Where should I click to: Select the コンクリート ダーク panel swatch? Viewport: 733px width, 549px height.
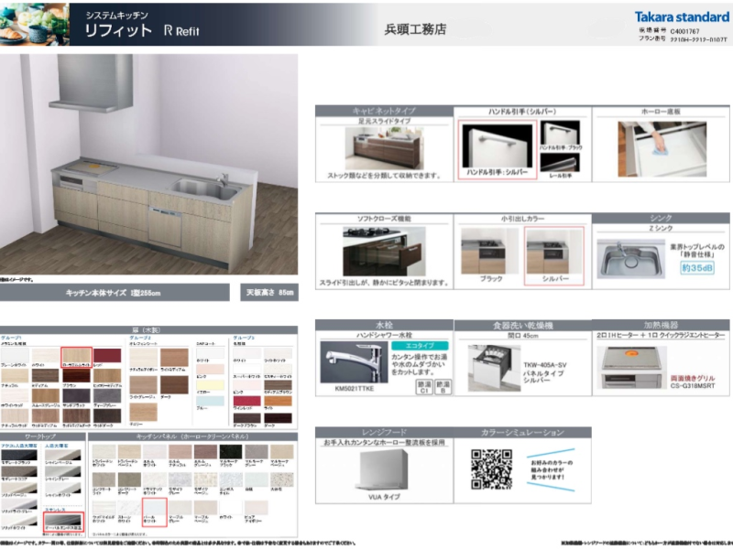tap(129, 479)
